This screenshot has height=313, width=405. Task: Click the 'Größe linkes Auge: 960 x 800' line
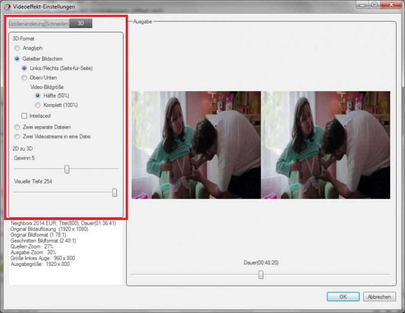point(43,258)
